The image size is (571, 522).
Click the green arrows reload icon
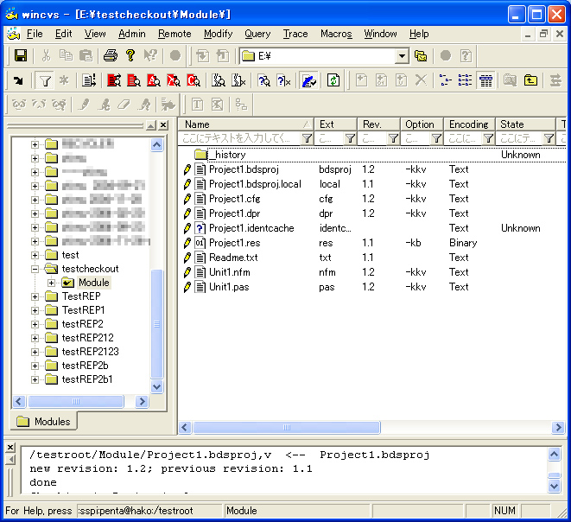333,80
